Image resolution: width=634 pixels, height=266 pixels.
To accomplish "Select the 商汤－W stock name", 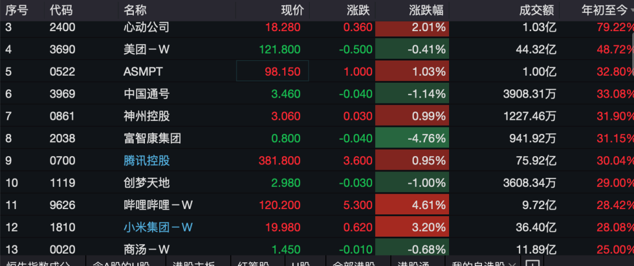I will pyautogui.click(x=146, y=248).
